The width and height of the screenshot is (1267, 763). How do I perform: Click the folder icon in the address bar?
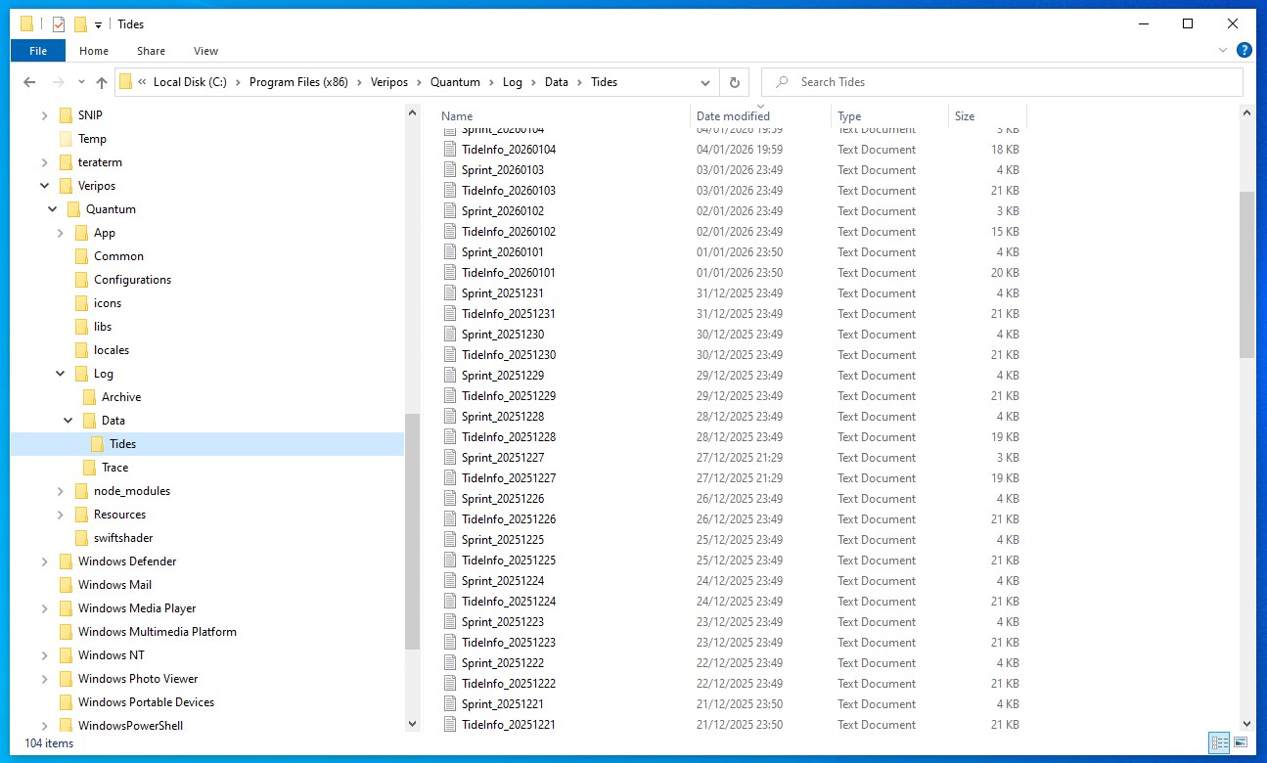(126, 82)
